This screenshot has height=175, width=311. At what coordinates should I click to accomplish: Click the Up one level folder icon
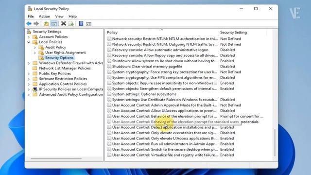click(46, 24)
